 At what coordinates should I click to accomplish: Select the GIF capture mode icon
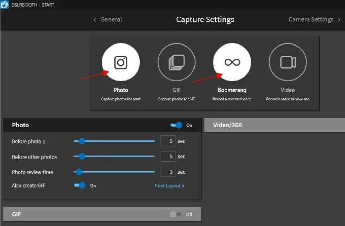pos(177,62)
